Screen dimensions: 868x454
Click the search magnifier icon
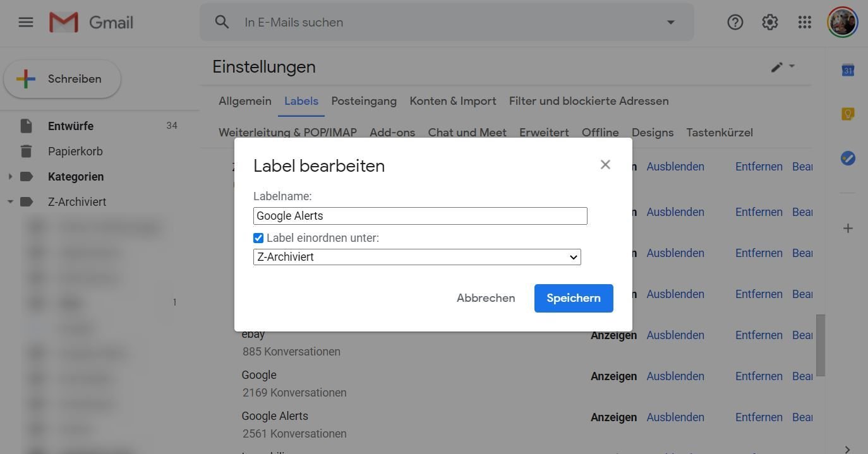222,22
